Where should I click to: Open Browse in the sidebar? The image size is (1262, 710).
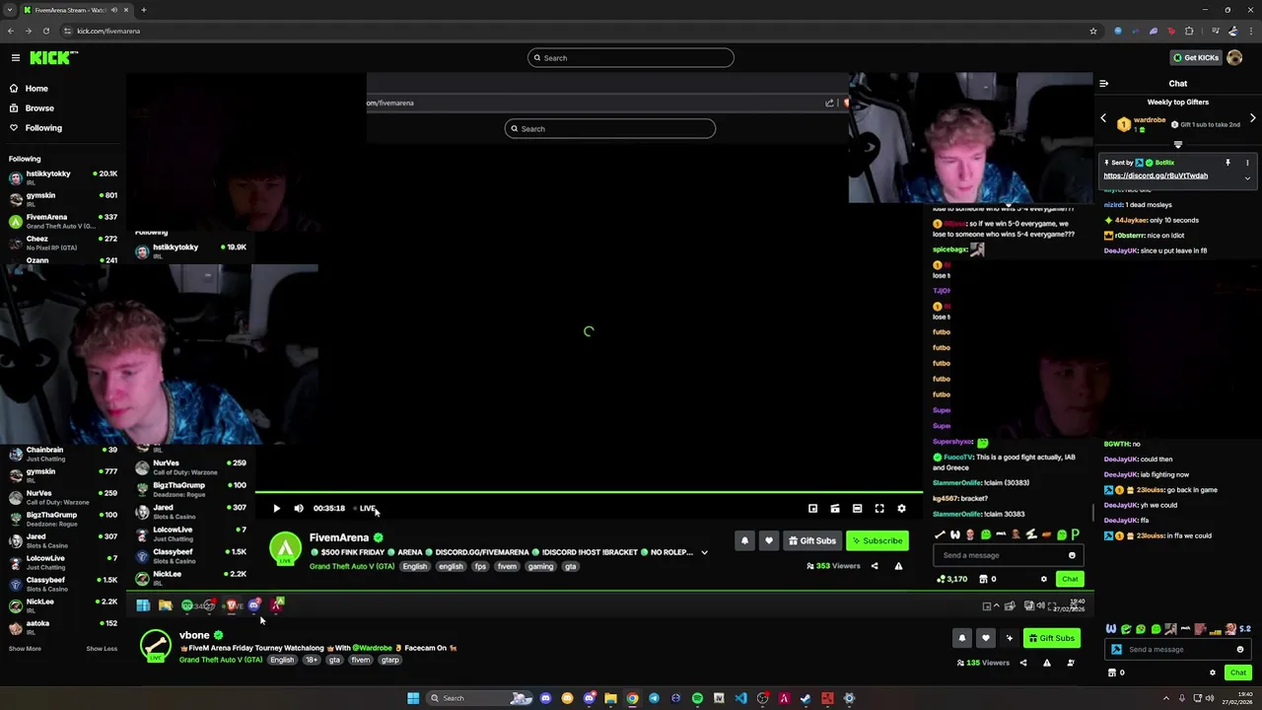pos(39,108)
